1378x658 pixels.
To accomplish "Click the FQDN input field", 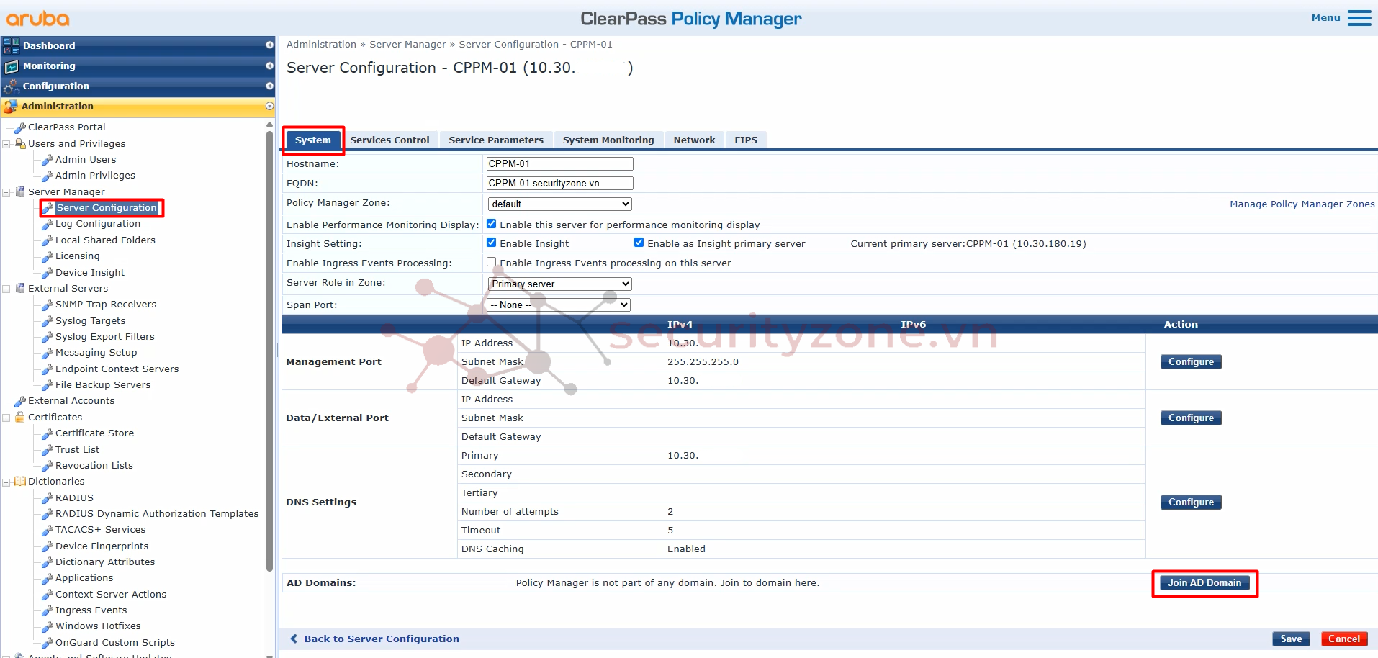I will pyautogui.click(x=559, y=184).
